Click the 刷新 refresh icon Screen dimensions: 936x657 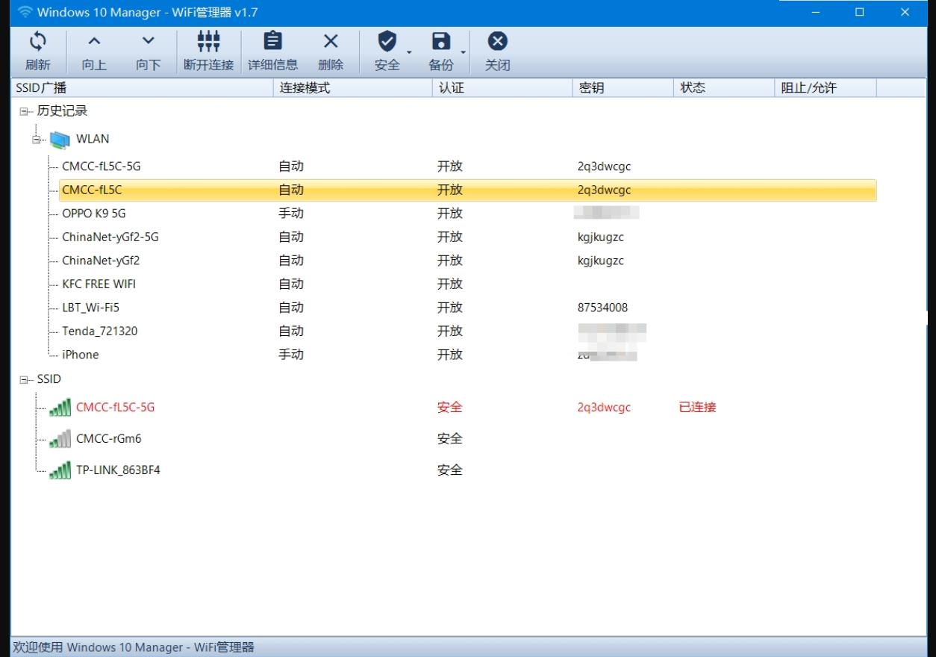click(x=38, y=41)
